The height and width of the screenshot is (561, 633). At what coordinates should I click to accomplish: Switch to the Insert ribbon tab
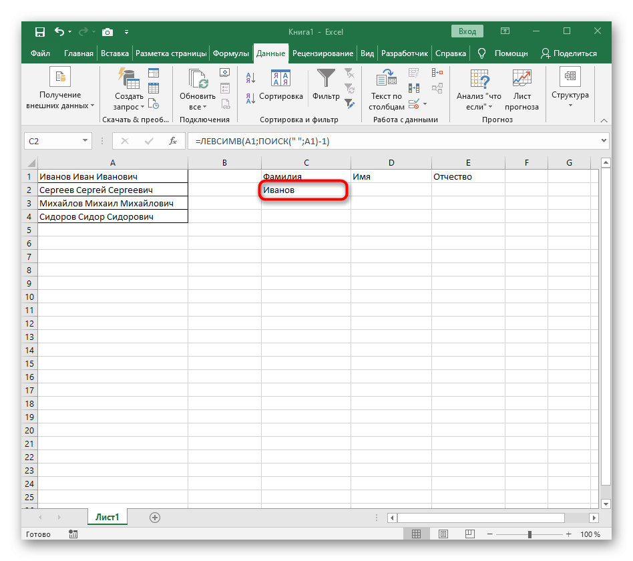click(115, 53)
